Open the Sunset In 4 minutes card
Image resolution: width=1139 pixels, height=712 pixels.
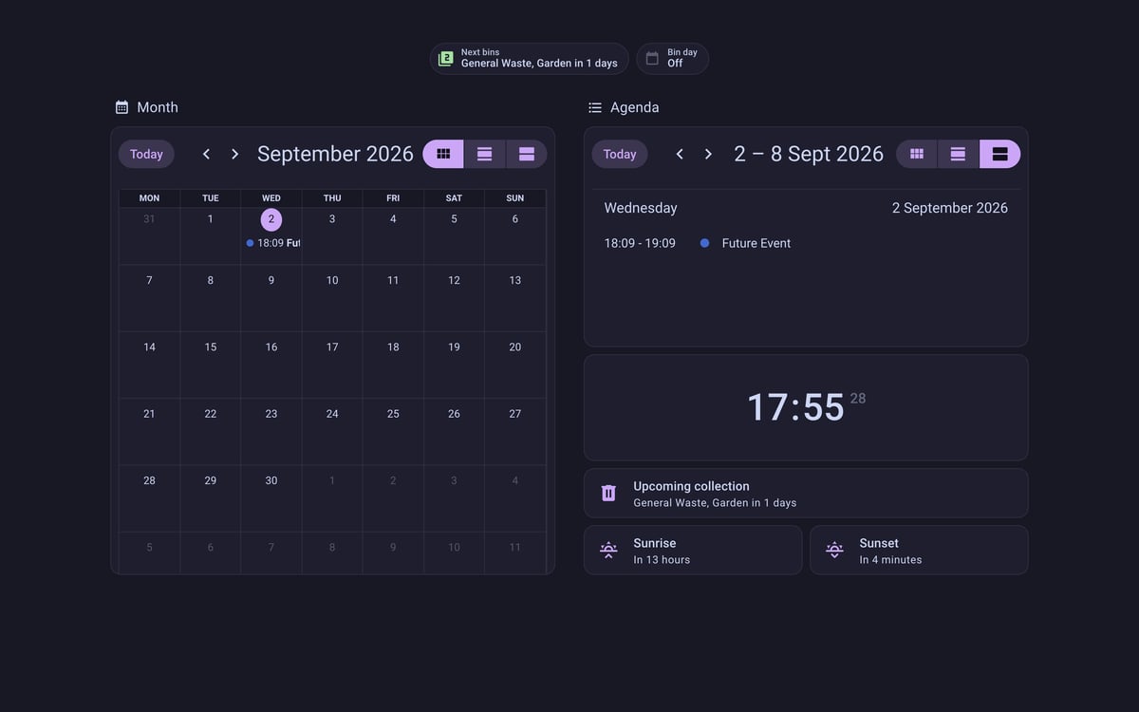[x=919, y=551]
